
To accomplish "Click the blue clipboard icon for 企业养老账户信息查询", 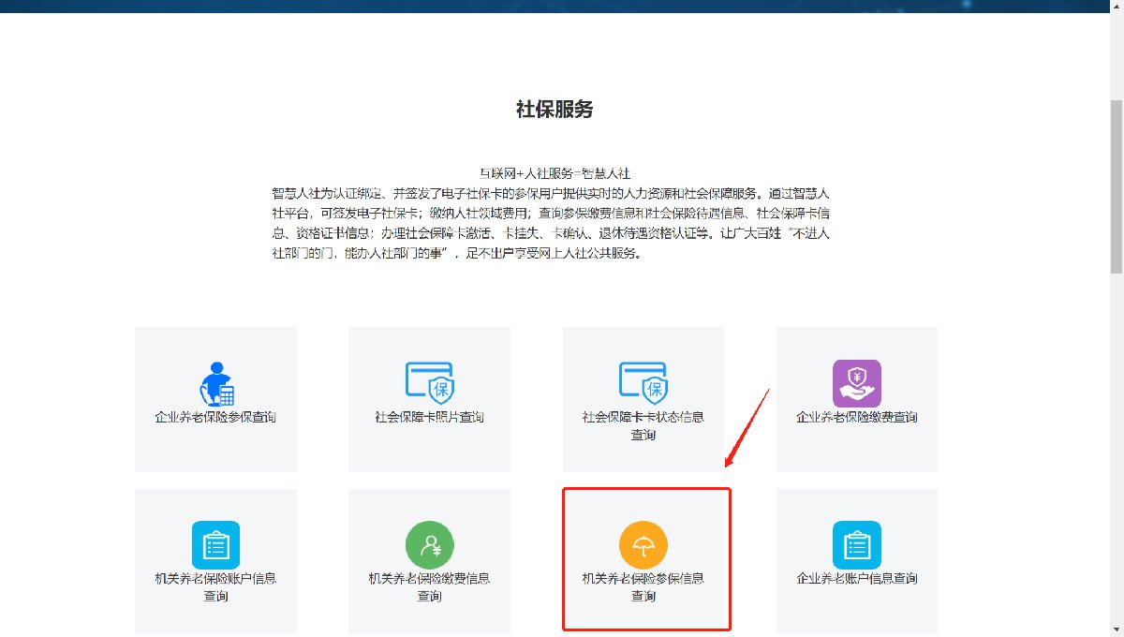I will [857, 545].
